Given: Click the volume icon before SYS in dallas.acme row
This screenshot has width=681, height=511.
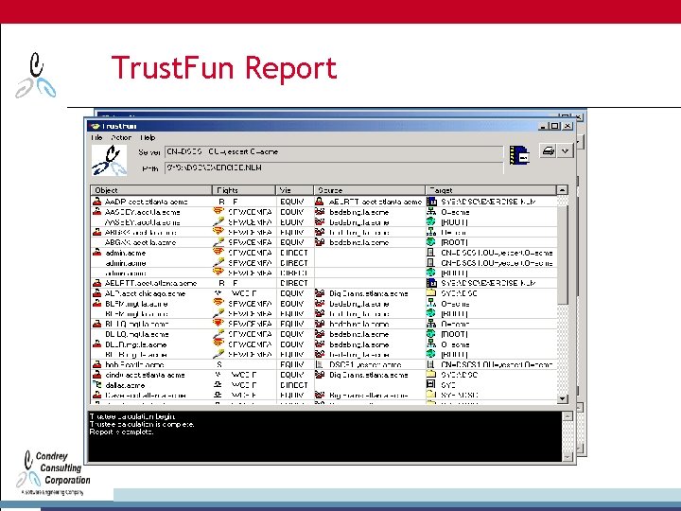Looking at the screenshot, I should (431, 384).
